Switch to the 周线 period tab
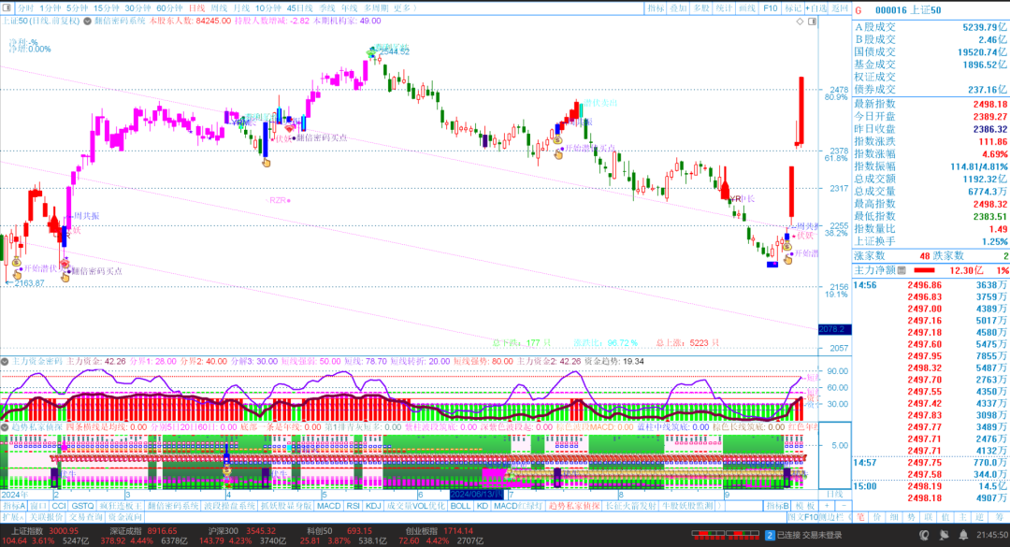This screenshot has height=547, width=1010. click(219, 8)
